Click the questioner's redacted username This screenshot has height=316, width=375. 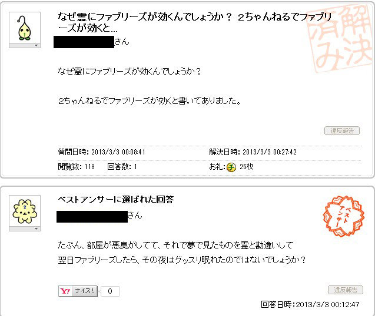[84, 42]
